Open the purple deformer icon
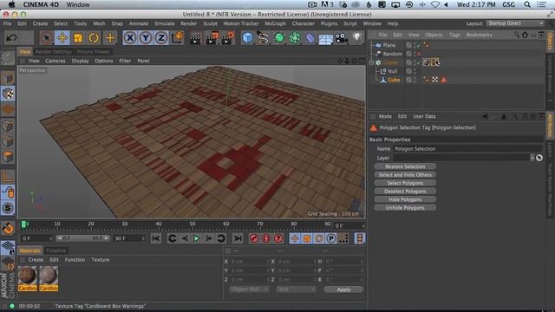555x312 pixels. [310, 38]
